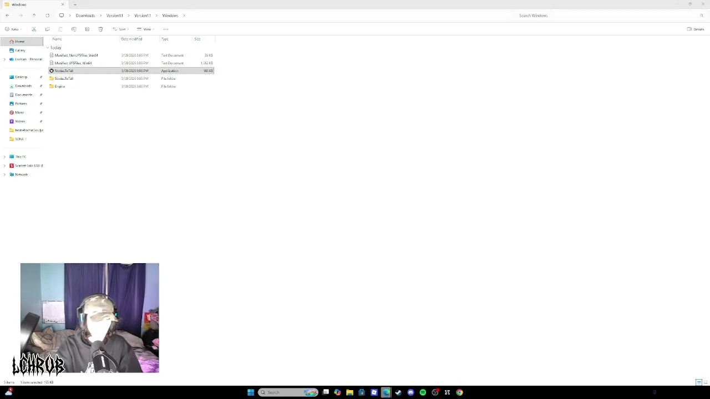Click the Cut scissors icon
Viewport: 710px width, 399px height.
(34, 29)
